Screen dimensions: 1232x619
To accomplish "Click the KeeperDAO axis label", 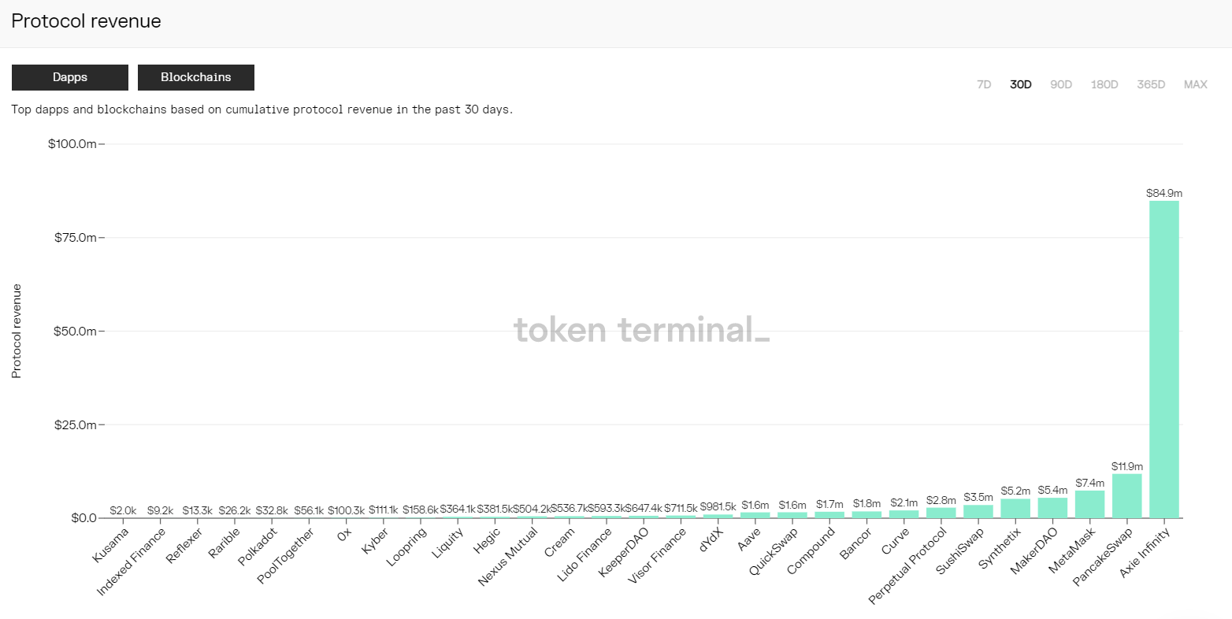I will click(x=623, y=553).
